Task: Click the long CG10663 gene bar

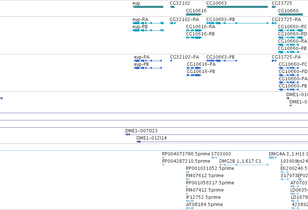Action: point(237,7)
